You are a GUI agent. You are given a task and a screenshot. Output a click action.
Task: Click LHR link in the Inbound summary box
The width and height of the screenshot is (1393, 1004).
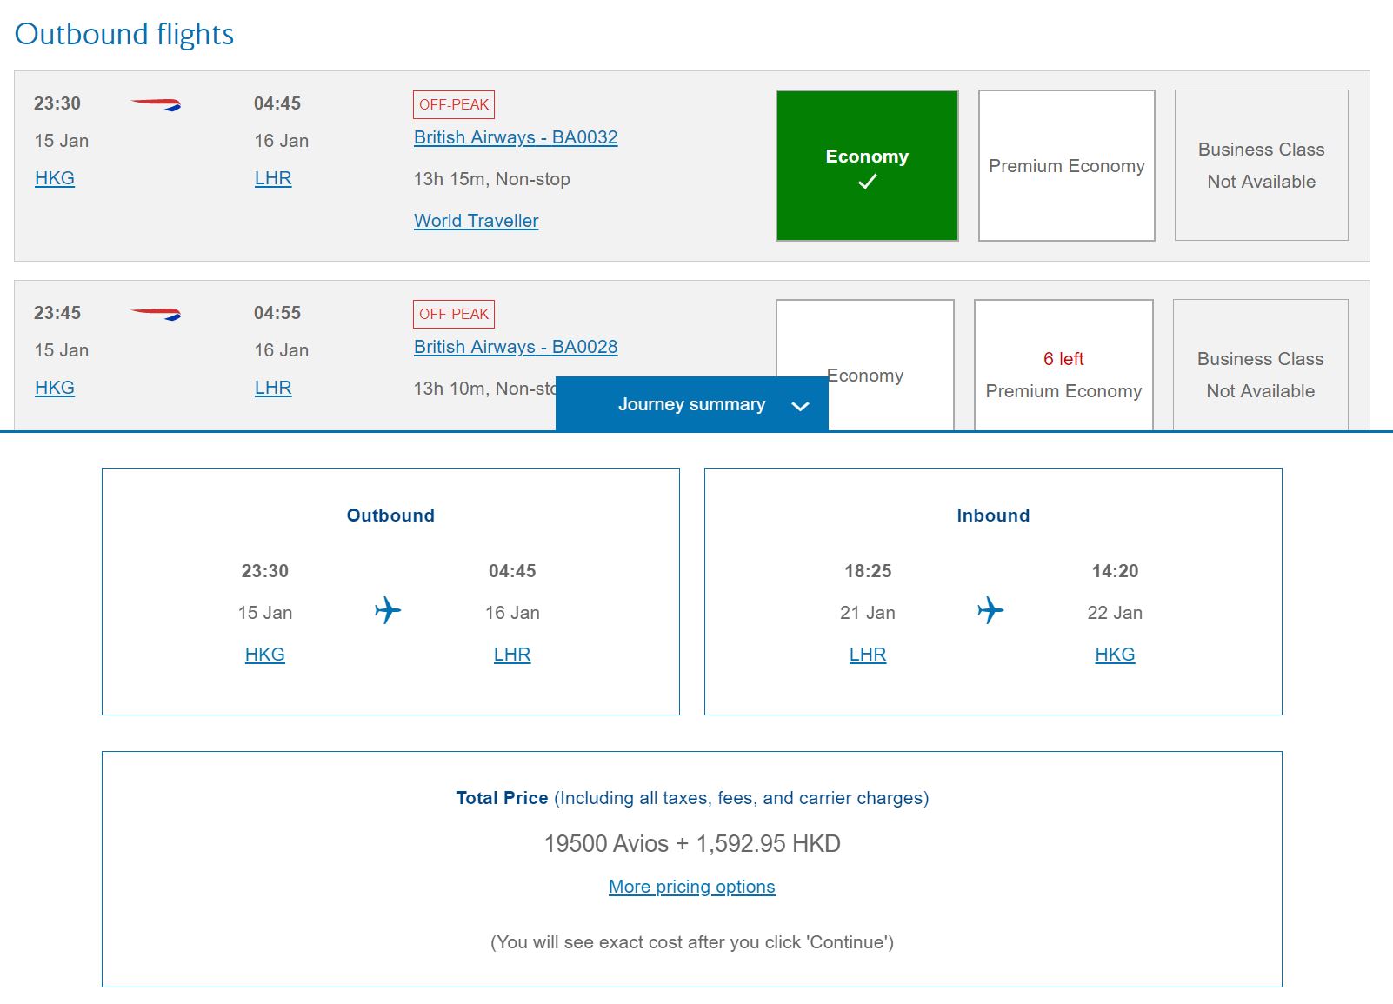tap(868, 655)
